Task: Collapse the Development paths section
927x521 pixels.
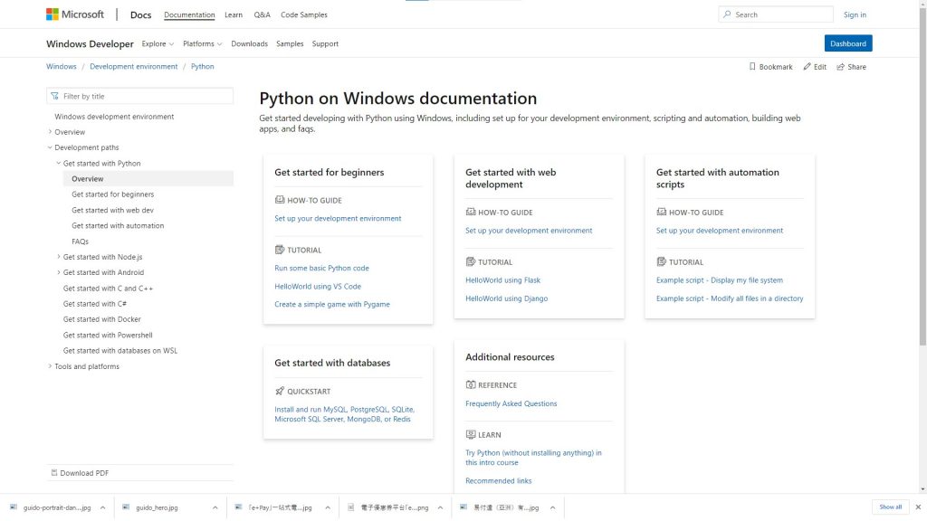Action: pos(50,147)
